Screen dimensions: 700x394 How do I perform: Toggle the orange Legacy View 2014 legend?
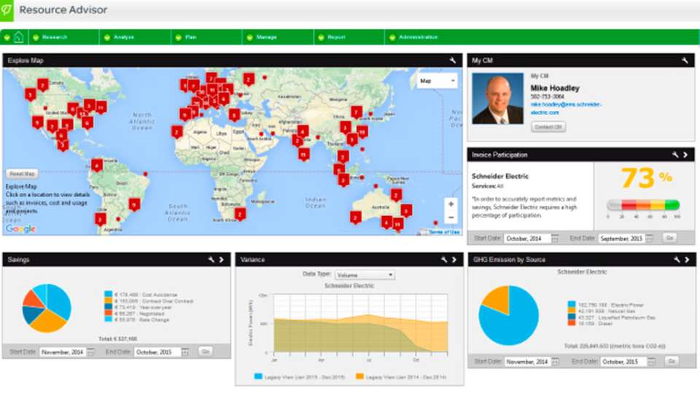(x=359, y=376)
